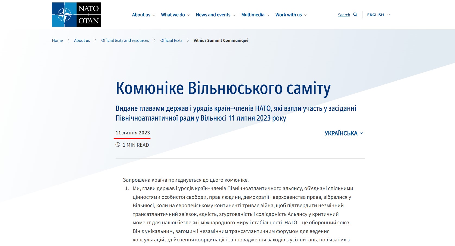
Task: Click the line Запрошена країна приєднується до цього комюніке
Action: (x=186, y=180)
